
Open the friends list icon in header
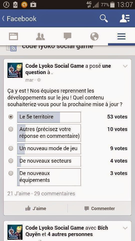coord(124,18)
